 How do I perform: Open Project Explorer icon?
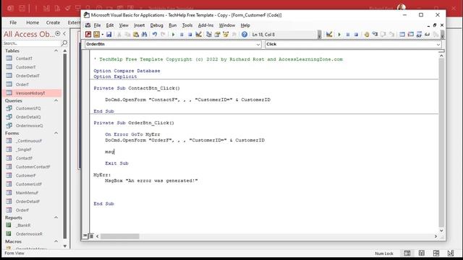209,35
